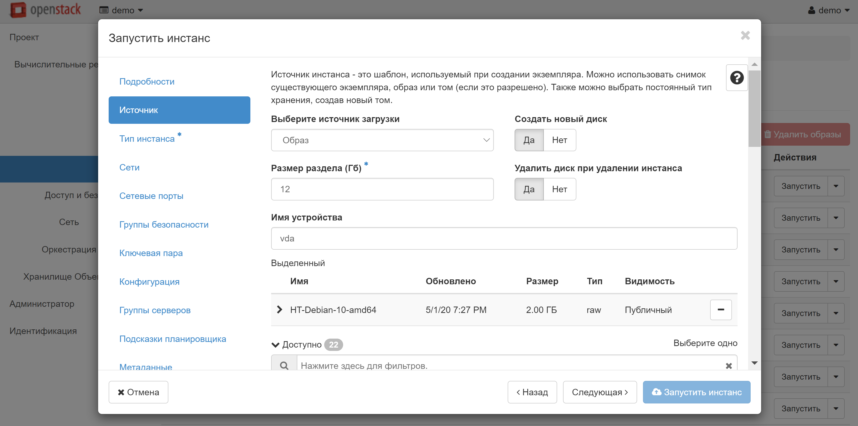Sort by the Видимость column header
Image resolution: width=858 pixels, height=426 pixels.
649,281
